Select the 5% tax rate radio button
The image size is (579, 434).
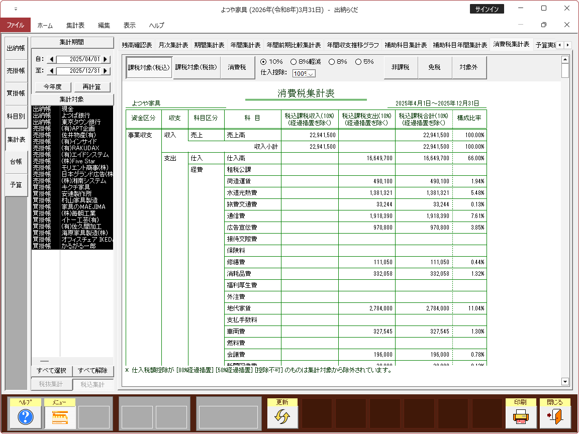coord(358,62)
